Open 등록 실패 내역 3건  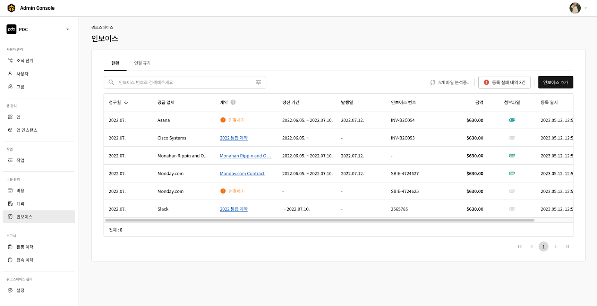504,82
